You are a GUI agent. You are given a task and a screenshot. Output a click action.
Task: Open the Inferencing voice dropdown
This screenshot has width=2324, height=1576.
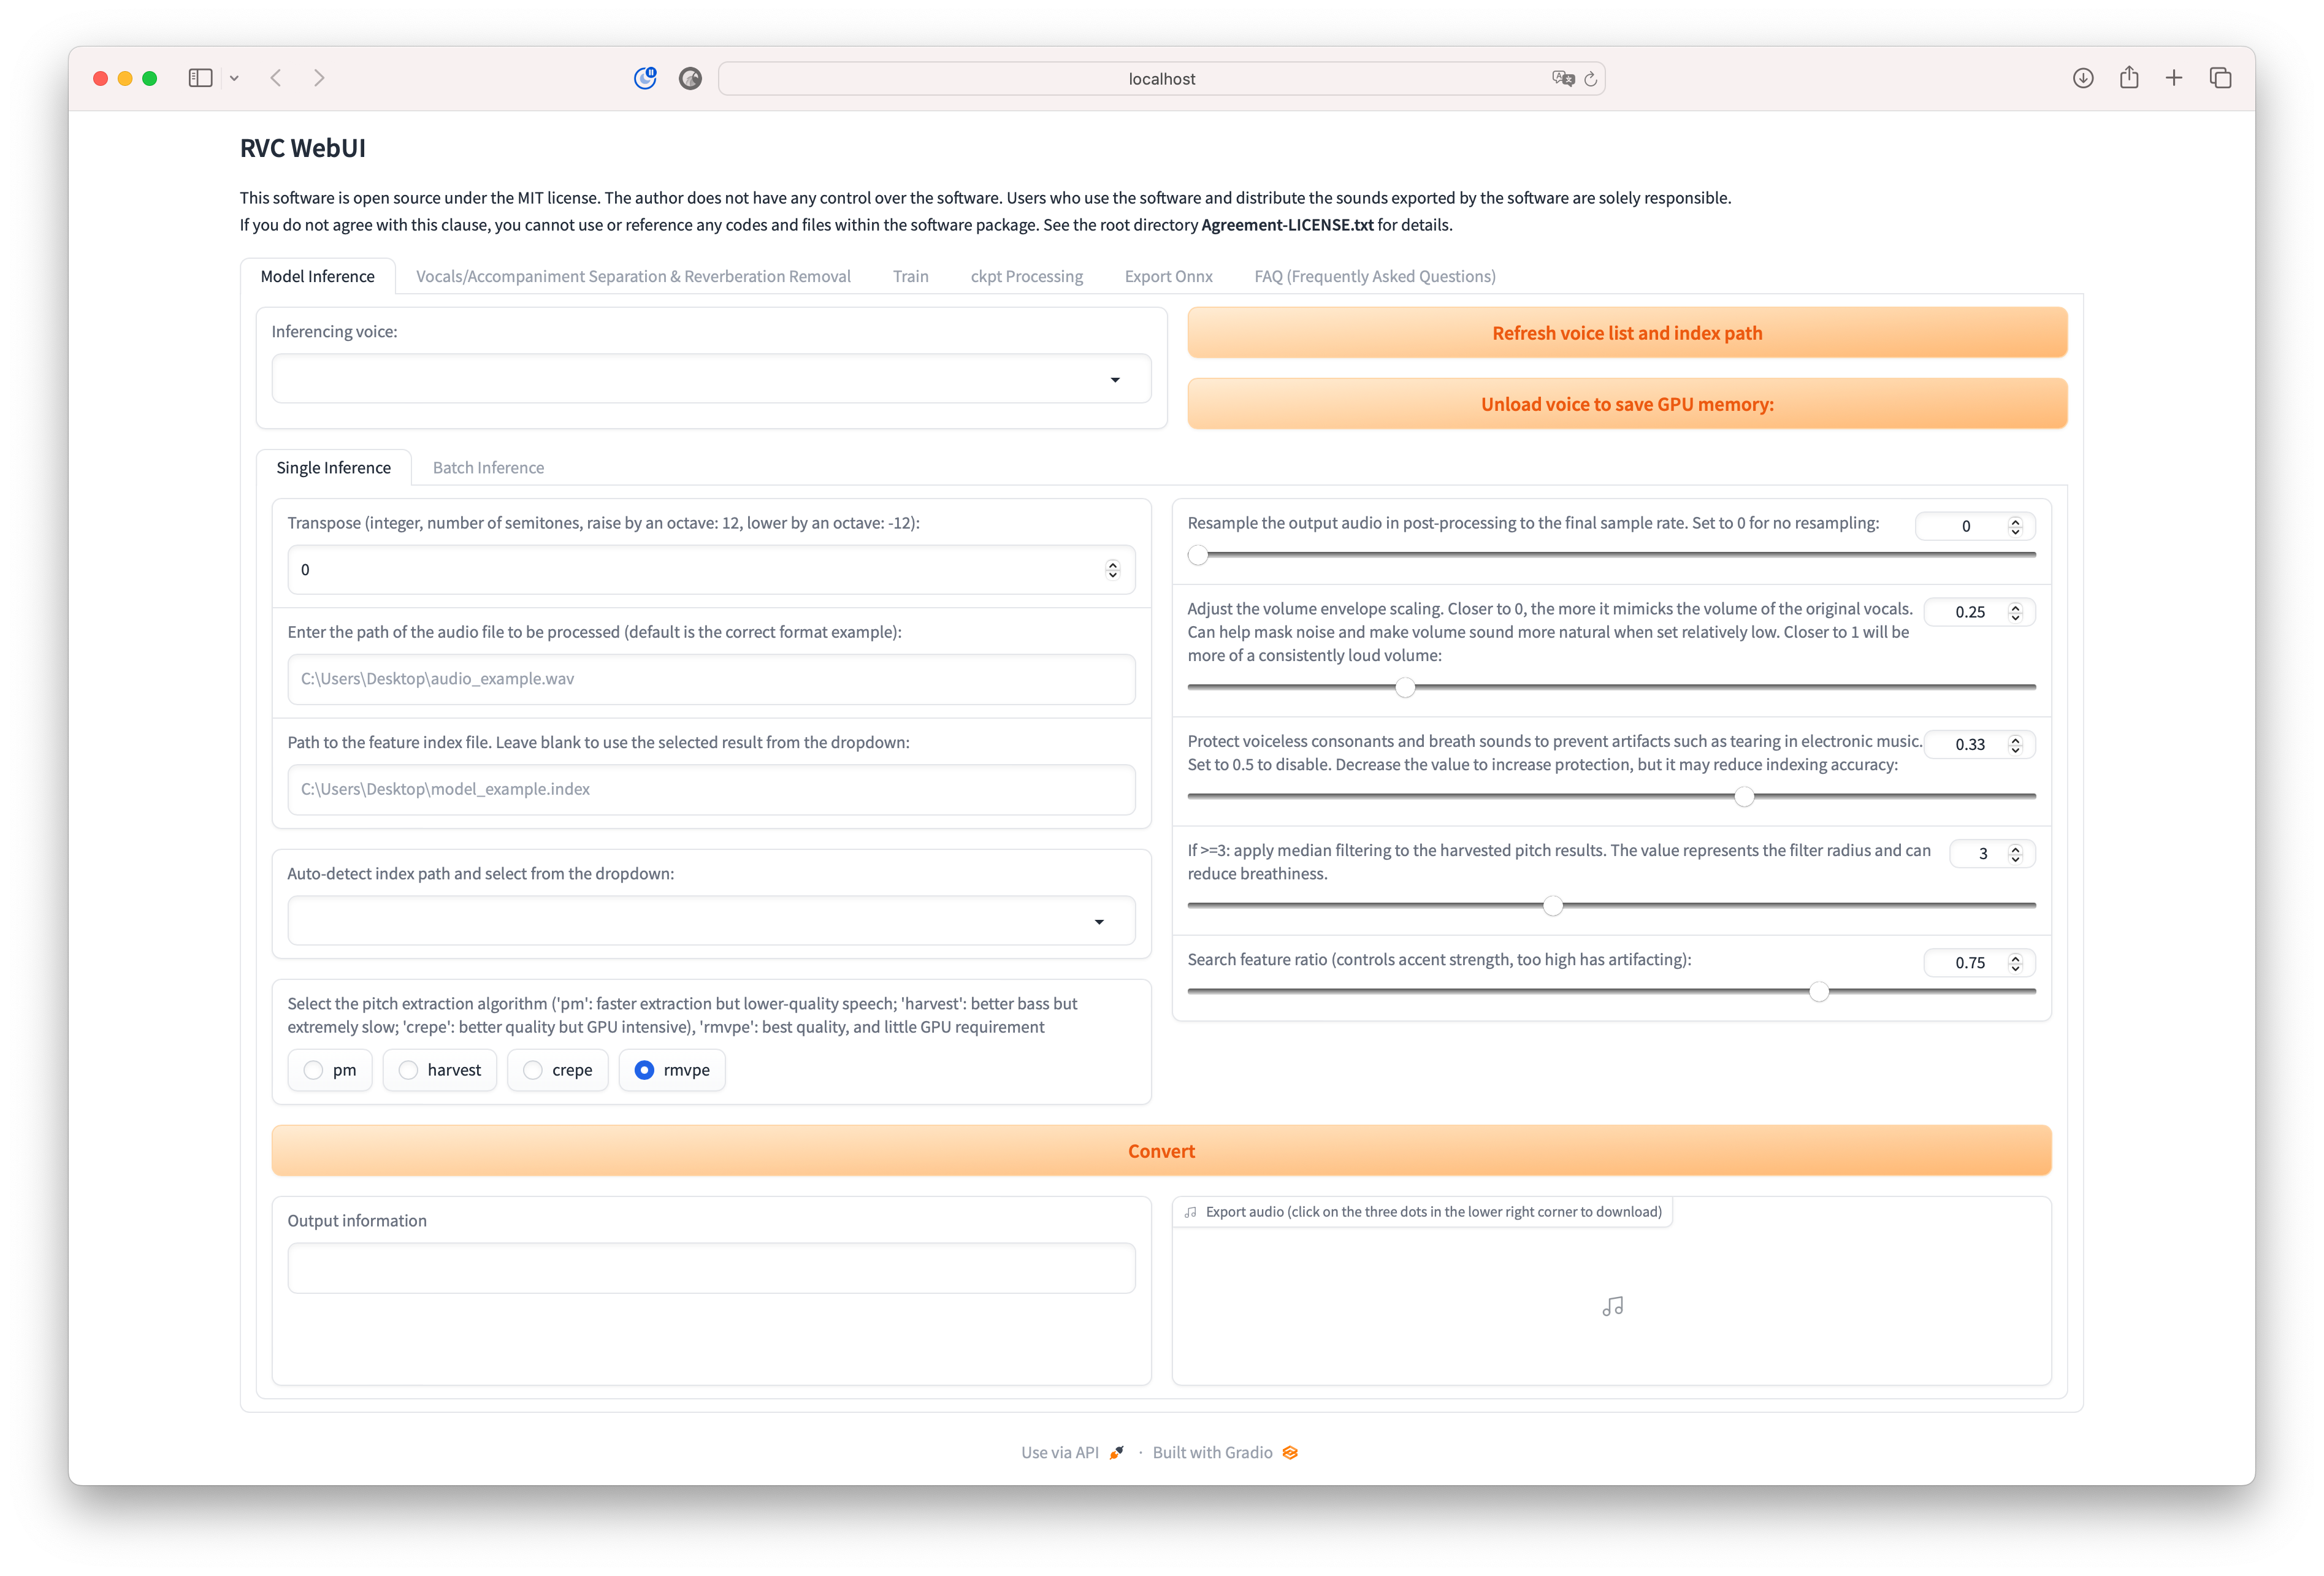[711, 379]
